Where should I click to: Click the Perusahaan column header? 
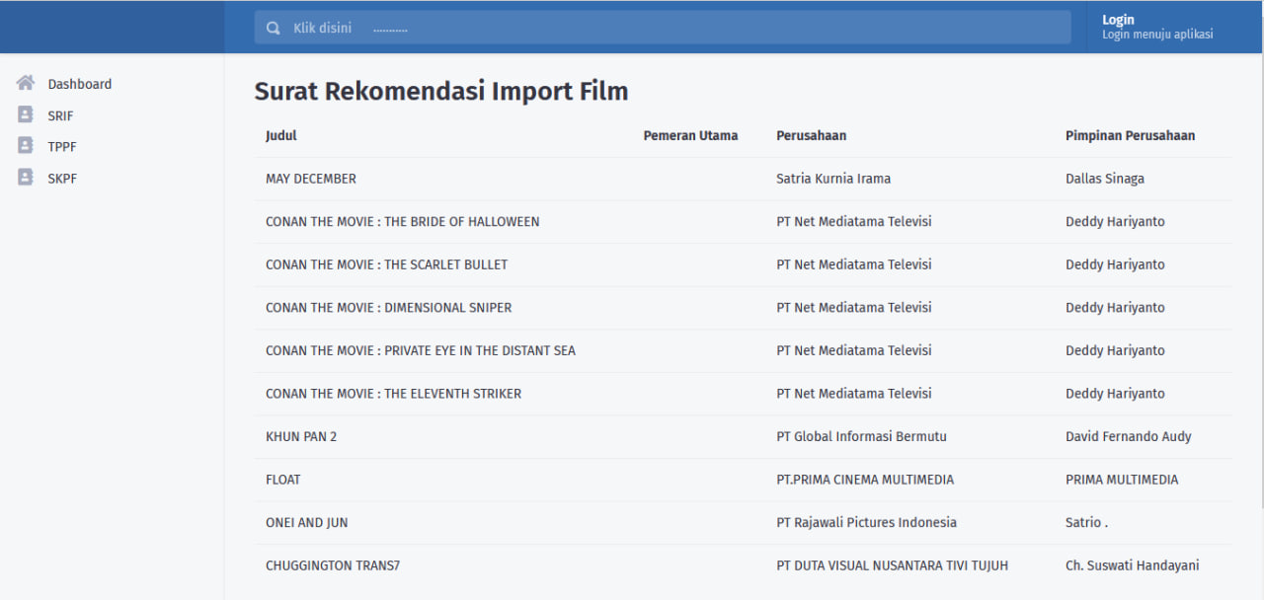[x=811, y=135]
